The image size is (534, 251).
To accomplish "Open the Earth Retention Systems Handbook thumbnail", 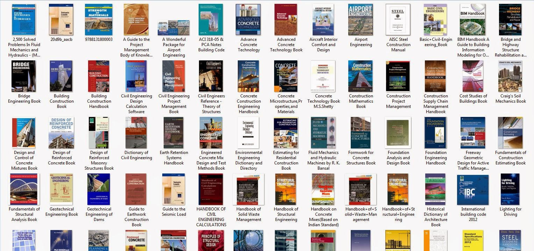I will [x=173, y=133].
